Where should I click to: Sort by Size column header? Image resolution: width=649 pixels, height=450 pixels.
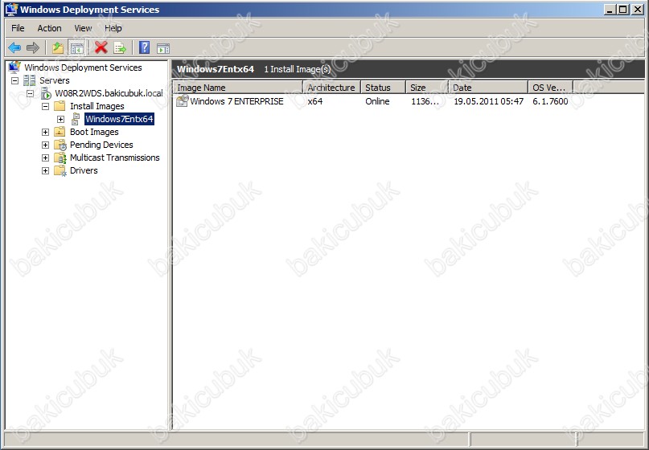(427, 88)
